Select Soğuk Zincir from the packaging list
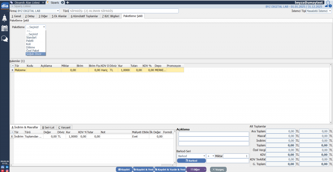Viewport: 333px width, 172px height. click(x=33, y=54)
